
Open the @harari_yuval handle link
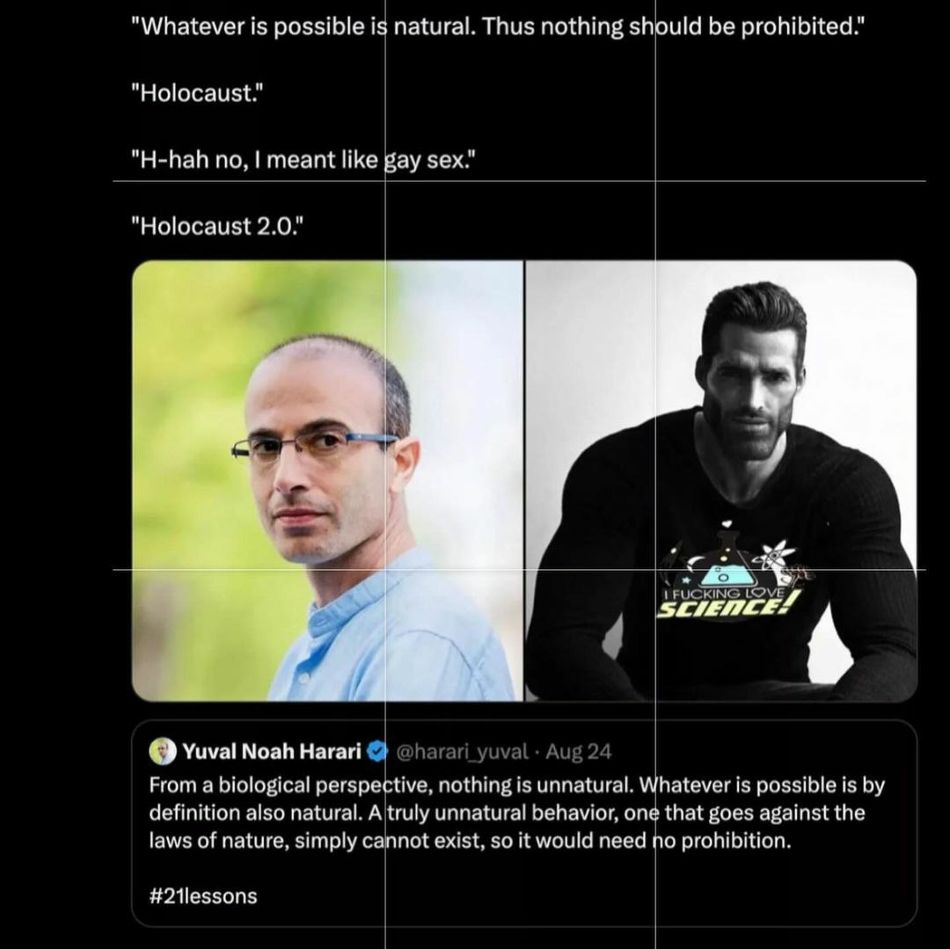click(463, 752)
